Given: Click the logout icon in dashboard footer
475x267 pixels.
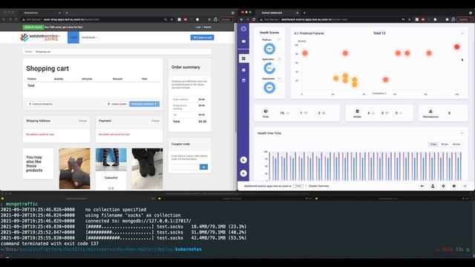Looking at the screenshot, I should pyautogui.click(x=465, y=186).
